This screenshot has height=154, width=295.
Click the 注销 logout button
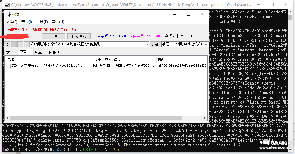coord(53,36)
